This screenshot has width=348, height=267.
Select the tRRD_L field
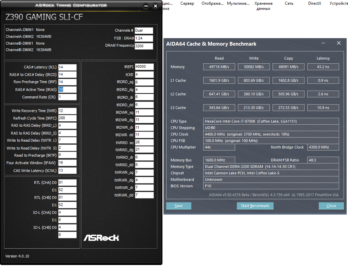[x=68, y=125]
